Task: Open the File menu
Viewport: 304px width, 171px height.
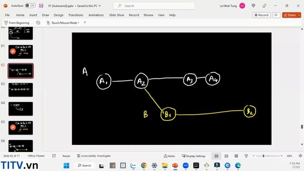Action: tap(7, 15)
